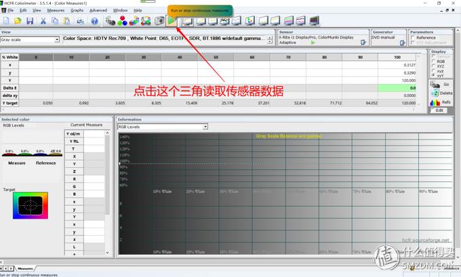This screenshot has height=277, width=461.
Task: Click the Delete measures icon
Action: click(435, 93)
